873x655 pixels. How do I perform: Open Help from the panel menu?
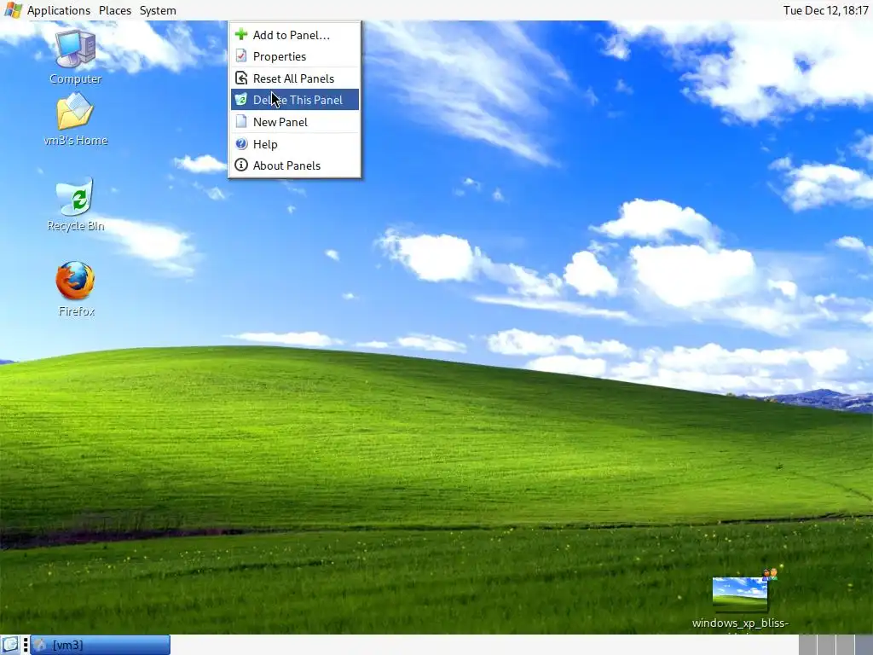coord(294,143)
